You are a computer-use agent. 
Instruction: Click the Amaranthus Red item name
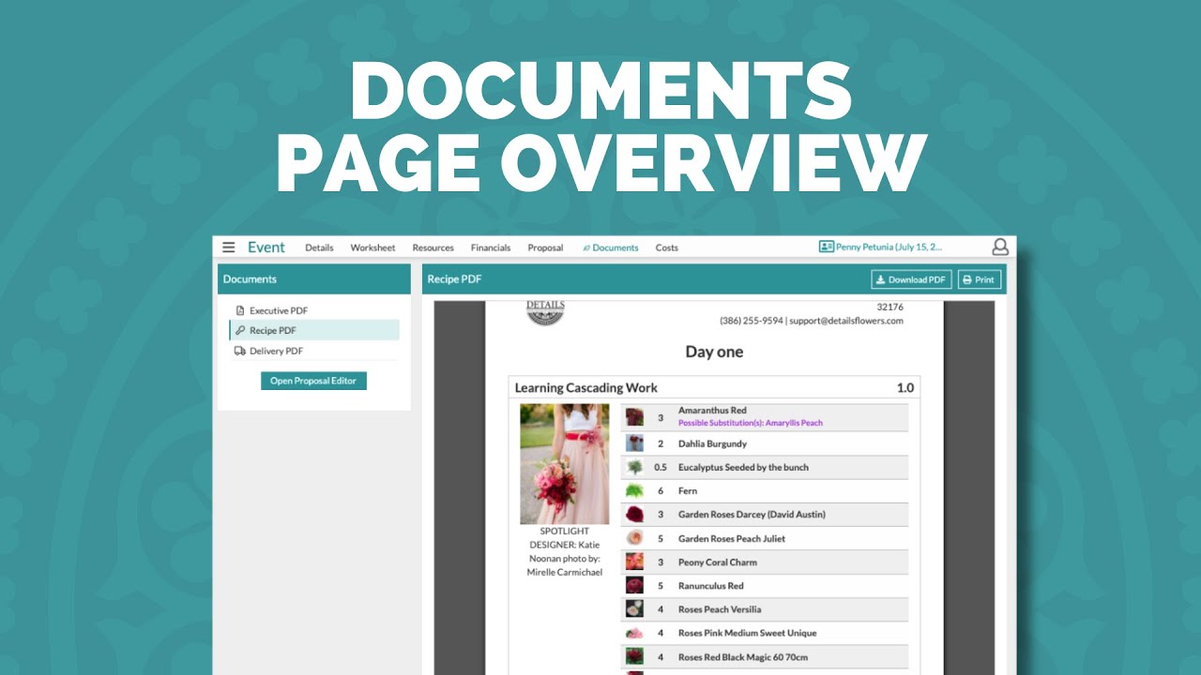click(712, 411)
